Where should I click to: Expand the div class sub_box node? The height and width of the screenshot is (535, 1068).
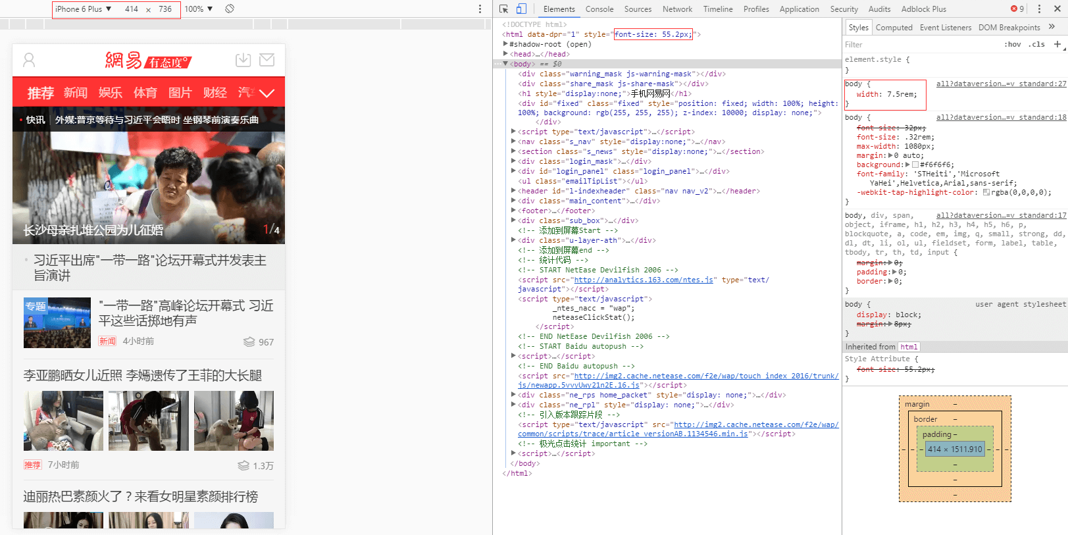pos(514,220)
